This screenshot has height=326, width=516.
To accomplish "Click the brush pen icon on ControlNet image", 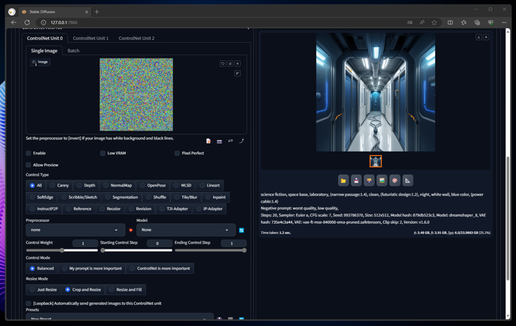I will (238, 73).
